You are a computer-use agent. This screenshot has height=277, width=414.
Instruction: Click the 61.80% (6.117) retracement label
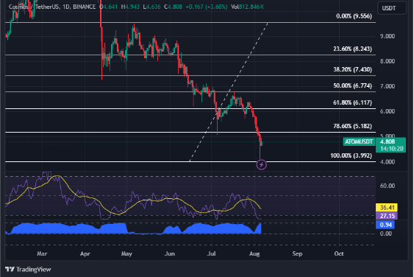pyautogui.click(x=352, y=102)
